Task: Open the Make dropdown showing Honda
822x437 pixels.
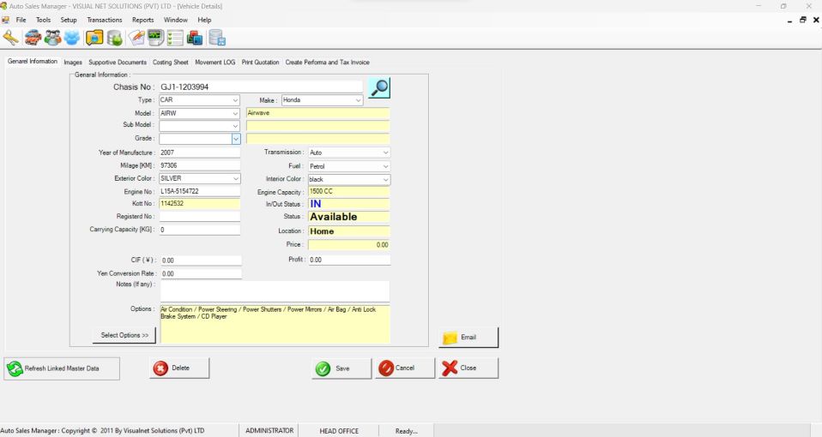Action: tap(358, 100)
